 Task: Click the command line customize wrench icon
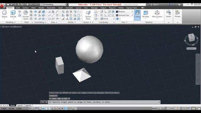pyautogui.click(x=46, y=102)
